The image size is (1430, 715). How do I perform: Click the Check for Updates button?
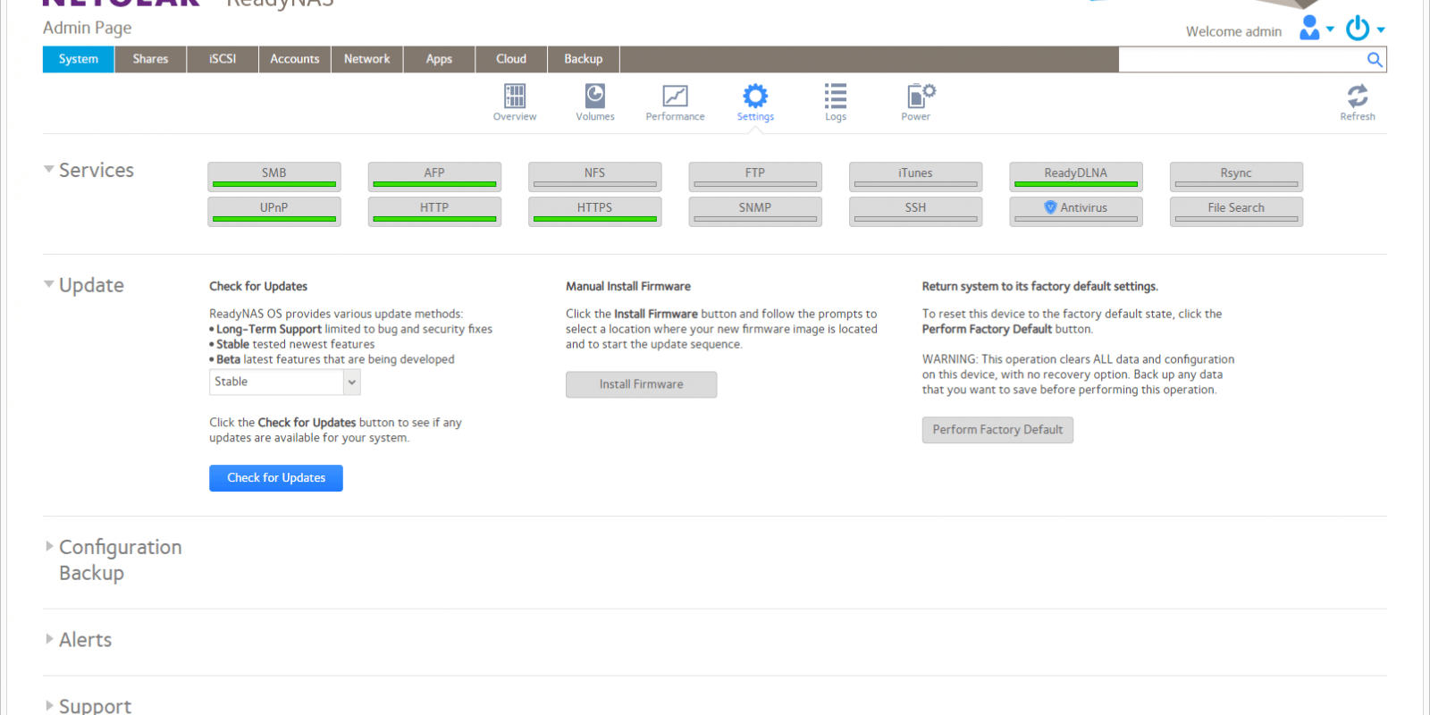(x=276, y=478)
